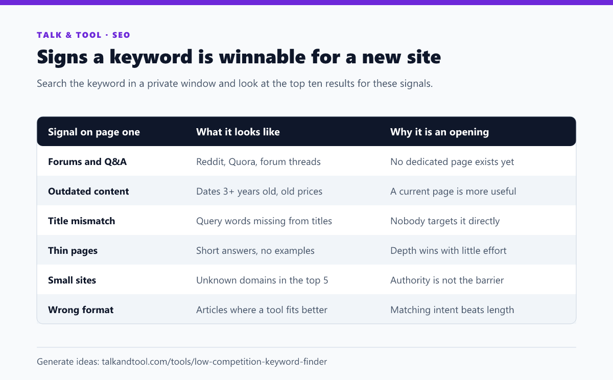Click 'A current page is more useful'
The width and height of the screenshot is (613, 380).
(453, 191)
